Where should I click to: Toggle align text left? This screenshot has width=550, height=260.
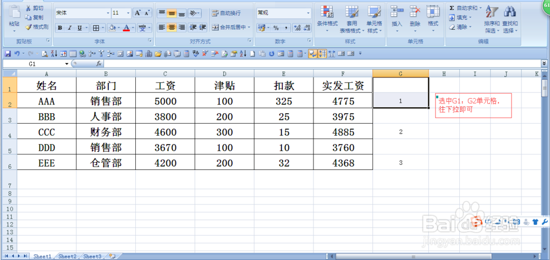pos(161,27)
